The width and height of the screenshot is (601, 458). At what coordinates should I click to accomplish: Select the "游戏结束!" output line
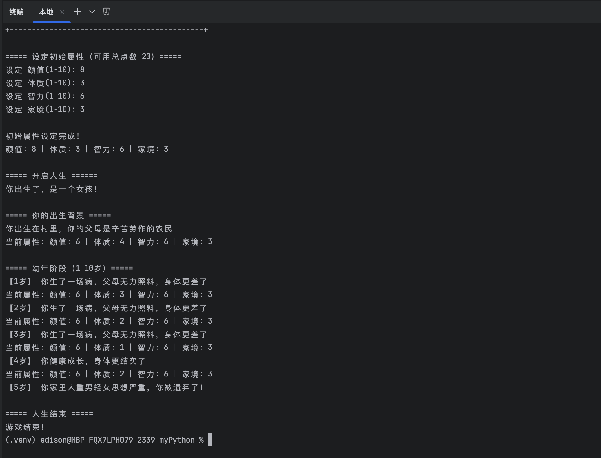(25, 427)
